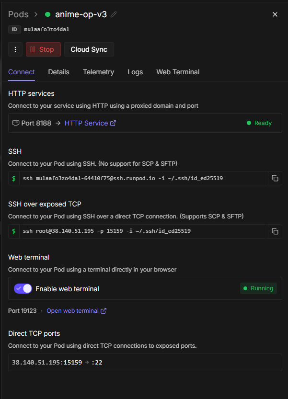Click external link icon beside Open web terminal
The height and width of the screenshot is (399, 288).
pyautogui.click(x=104, y=311)
